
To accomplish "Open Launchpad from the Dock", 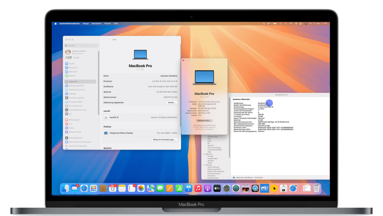I will click(x=93, y=188).
